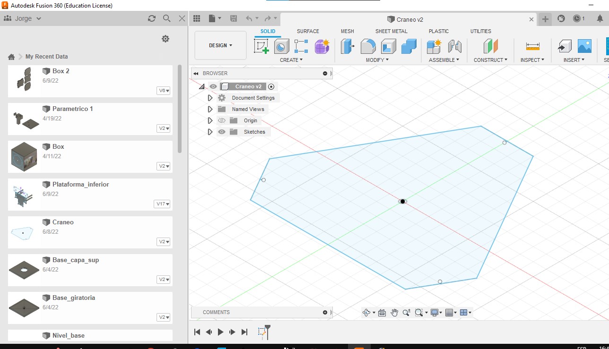Viewport: 609px width, 349px height.
Task: Open data panel settings gear
Action: click(x=165, y=39)
